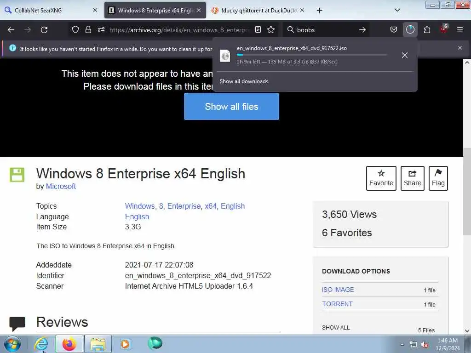Click the scrollbar down arrow
The image size is (471, 353).
coord(467,330)
